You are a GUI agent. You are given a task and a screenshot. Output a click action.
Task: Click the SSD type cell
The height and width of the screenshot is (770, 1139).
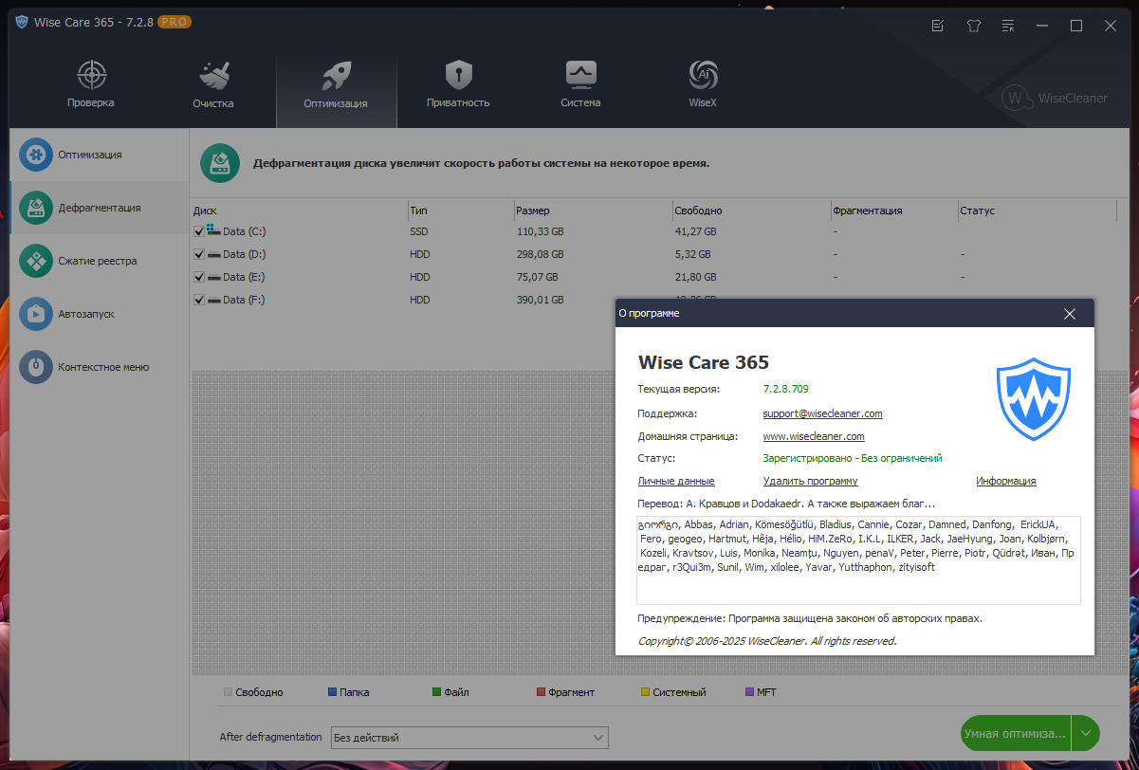coord(419,231)
